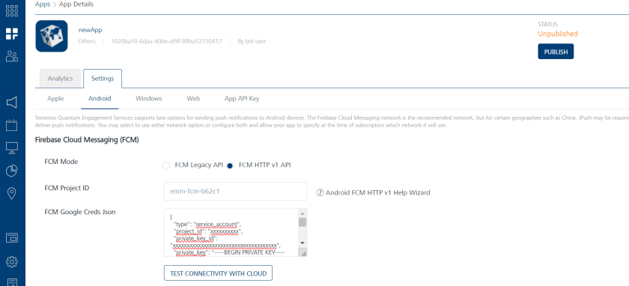Open the Windows platform tab
The width and height of the screenshot is (629, 286).
[148, 98]
